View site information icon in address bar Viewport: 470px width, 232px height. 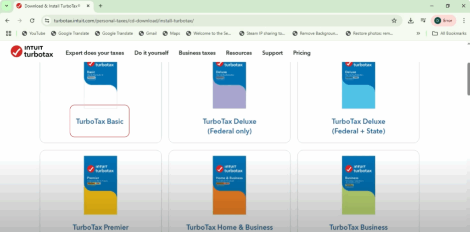[x=47, y=21]
